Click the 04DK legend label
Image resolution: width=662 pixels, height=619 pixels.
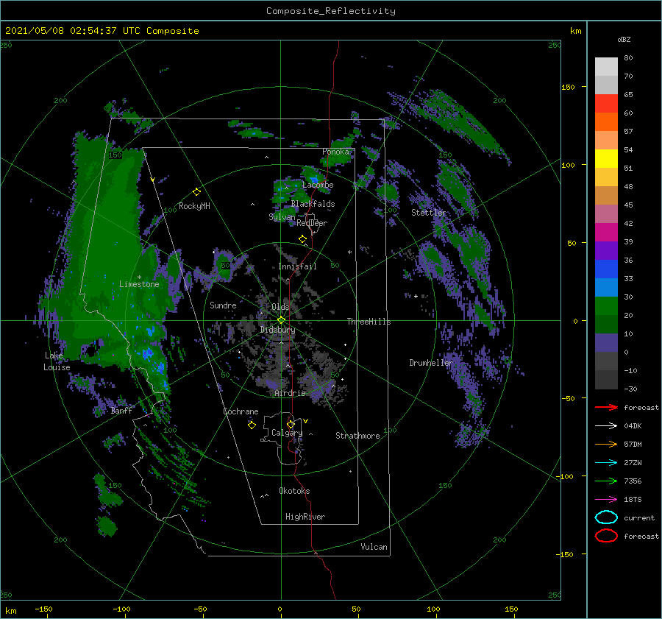click(x=633, y=426)
